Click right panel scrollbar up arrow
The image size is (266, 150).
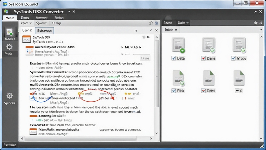(261, 37)
